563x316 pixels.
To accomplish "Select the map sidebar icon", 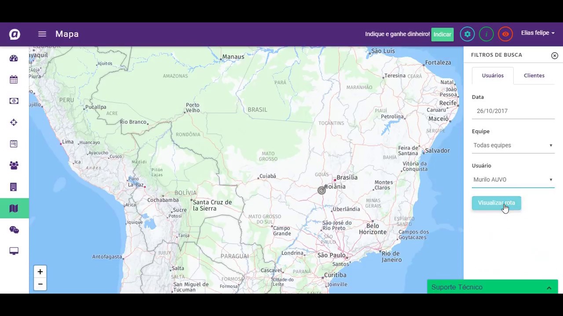I will pyautogui.click(x=14, y=208).
